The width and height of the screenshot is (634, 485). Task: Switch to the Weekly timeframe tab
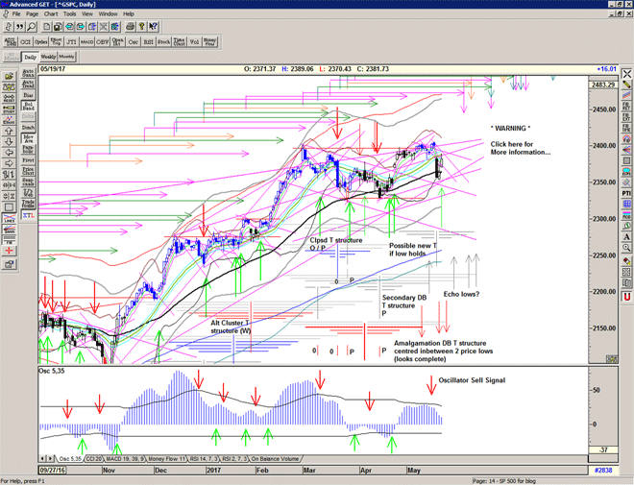[47, 58]
